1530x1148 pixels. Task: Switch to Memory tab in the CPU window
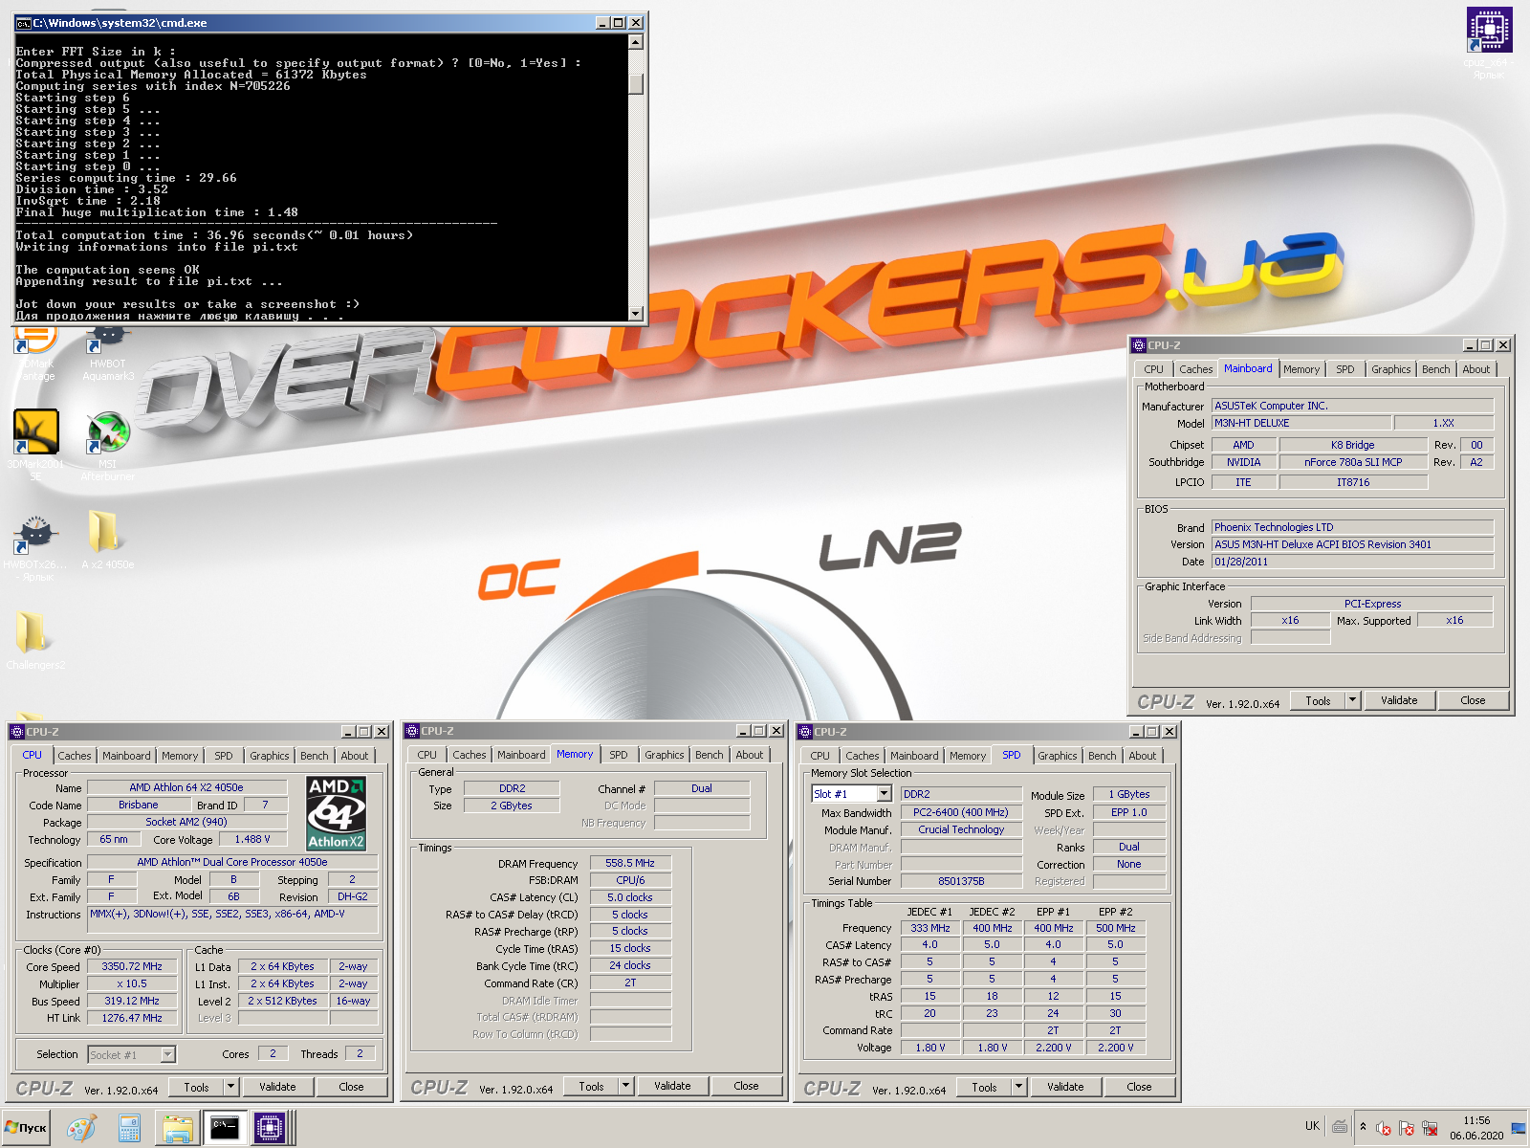pyautogui.click(x=180, y=756)
